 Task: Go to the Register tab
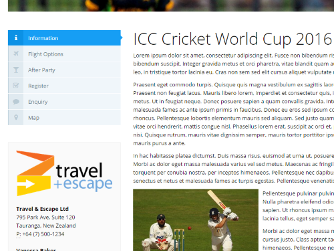pyautogui.click(x=64, y=86)
